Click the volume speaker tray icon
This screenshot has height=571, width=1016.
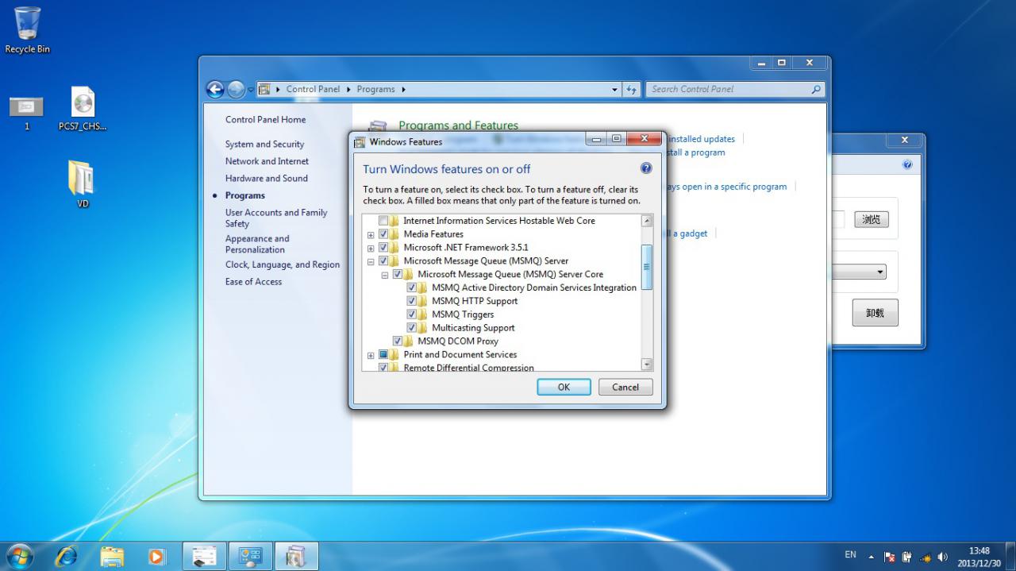point(942,557)
